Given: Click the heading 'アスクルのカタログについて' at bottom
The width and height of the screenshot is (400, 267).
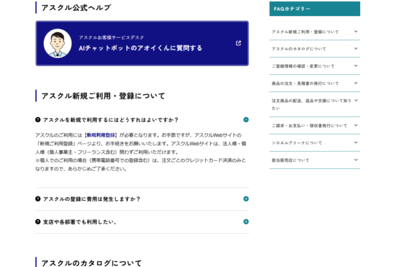Looking at the screenshot, I should coord(91,263).
